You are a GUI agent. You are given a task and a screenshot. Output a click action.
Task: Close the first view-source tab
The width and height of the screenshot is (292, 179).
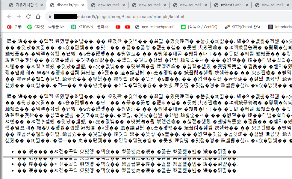coord(124,5)
